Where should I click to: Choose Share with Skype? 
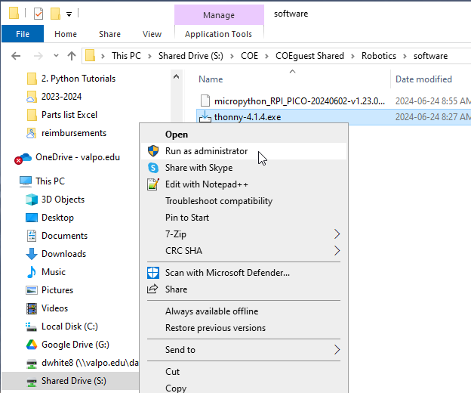point(244,168)
